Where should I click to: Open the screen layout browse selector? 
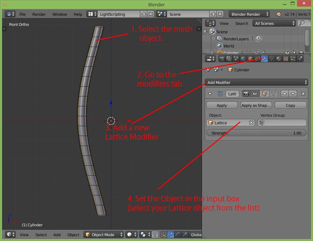point(92,14)
